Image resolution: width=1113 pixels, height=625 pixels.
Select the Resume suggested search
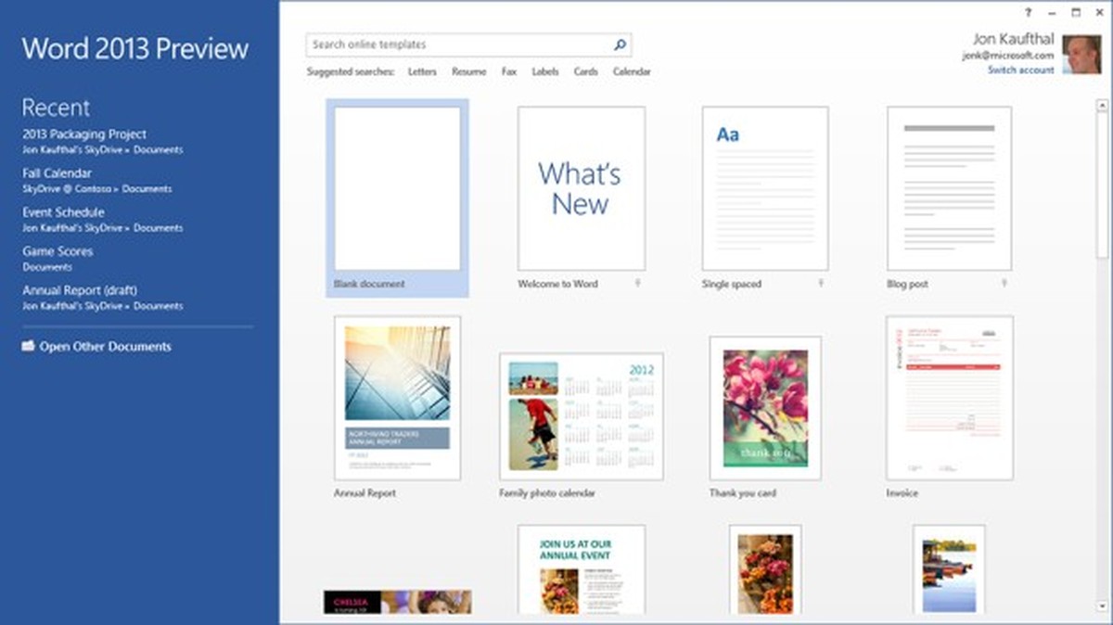pyautogui.click(x=468, y=70)
